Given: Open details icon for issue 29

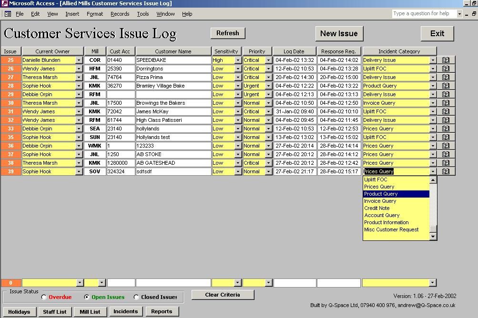Looking at the screenshot, I should (x=446, y=94).
